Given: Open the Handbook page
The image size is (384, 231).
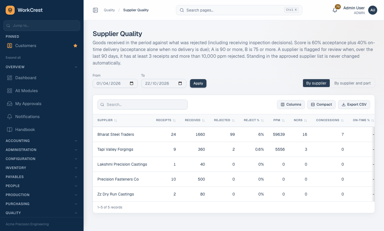Looking at the screenshot, I should (42, 130).
